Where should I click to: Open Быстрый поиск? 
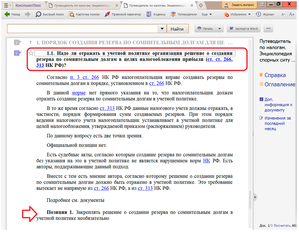(x=50, y=14)
